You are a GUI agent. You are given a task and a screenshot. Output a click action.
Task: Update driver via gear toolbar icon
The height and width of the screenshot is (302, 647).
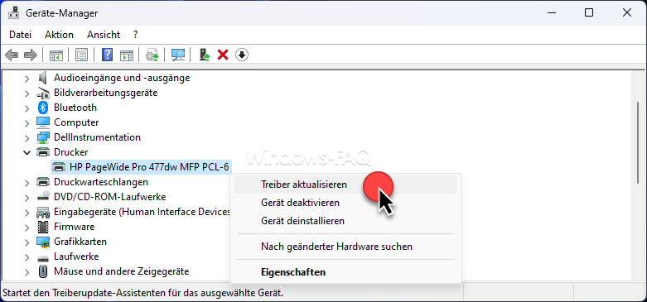pyautogui.click(x=152, y=55)
